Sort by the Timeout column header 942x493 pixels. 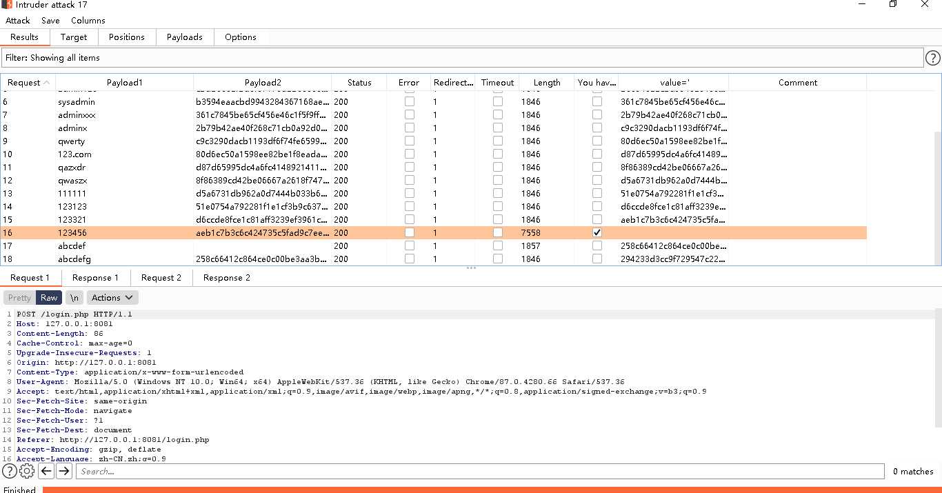(x=498, y=82)
